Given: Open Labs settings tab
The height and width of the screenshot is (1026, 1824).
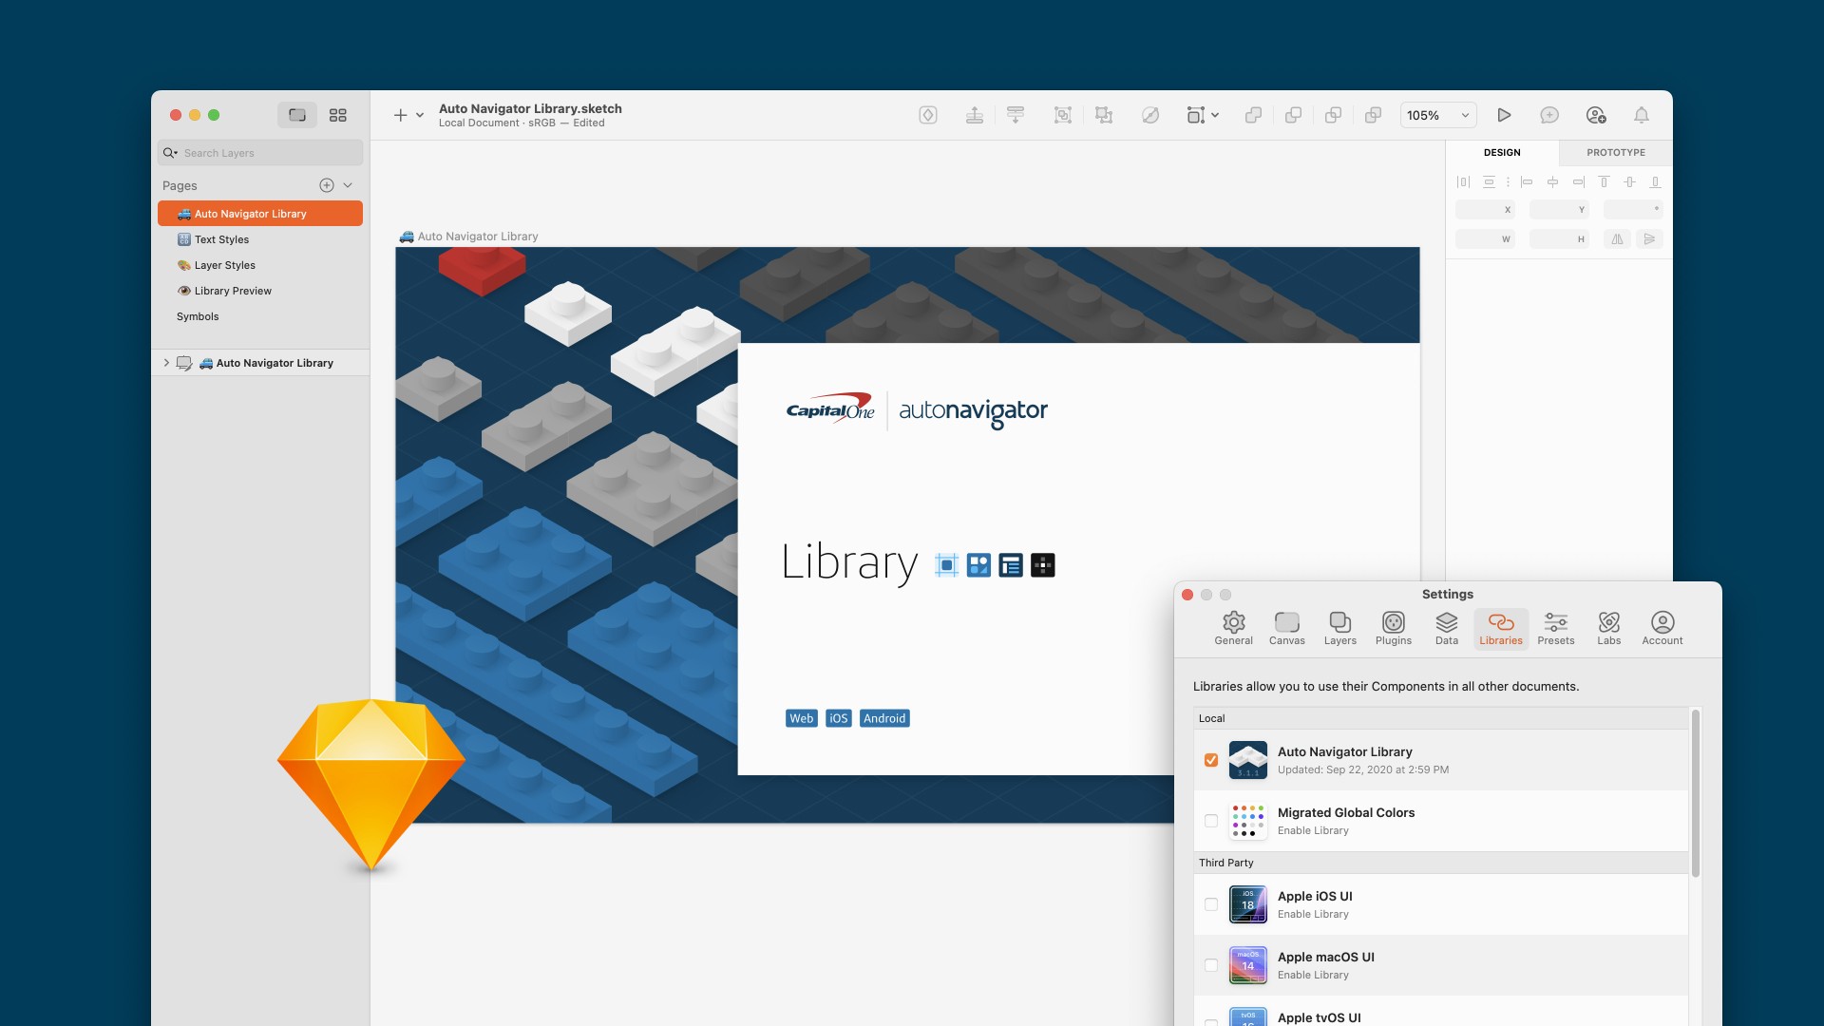Looking at the screenshot, I should click(x=1609, y=629).
